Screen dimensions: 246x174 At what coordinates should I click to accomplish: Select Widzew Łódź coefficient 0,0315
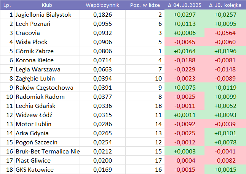tap(102, 115)
